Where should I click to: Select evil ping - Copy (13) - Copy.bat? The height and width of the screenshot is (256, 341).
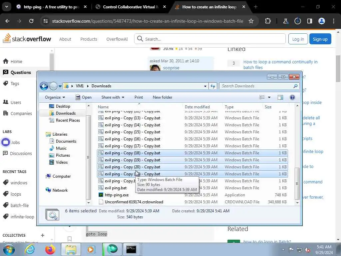[x=192, y=118]
